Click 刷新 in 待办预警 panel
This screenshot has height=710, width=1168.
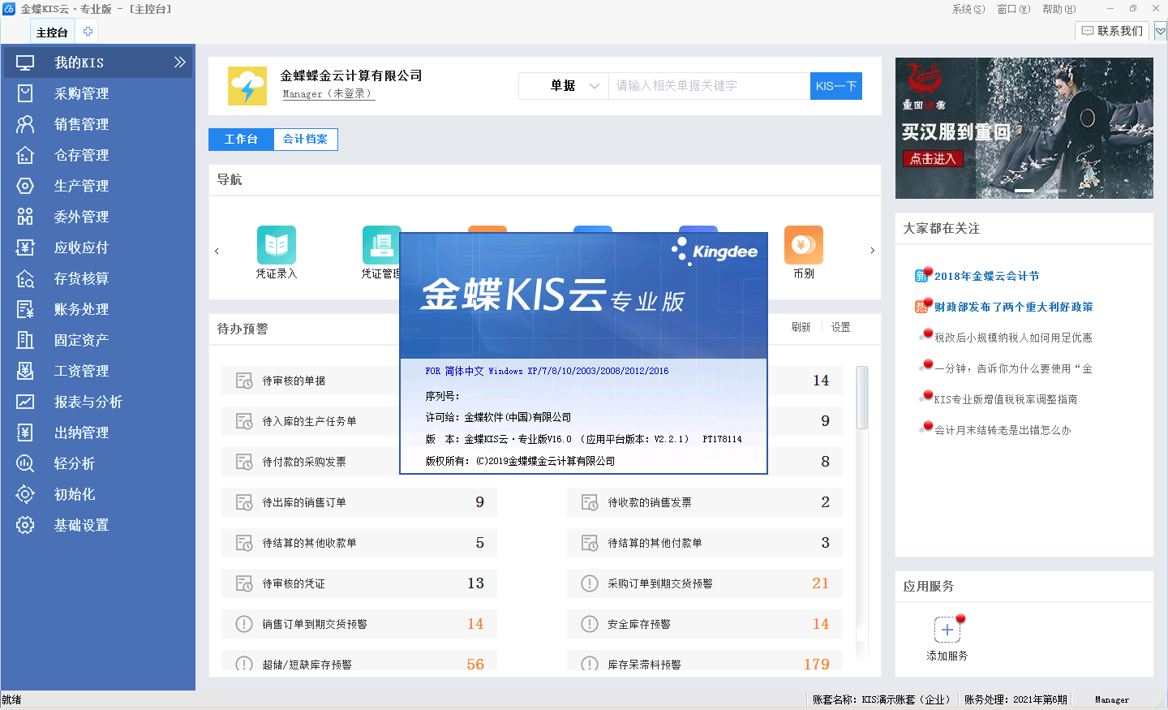point(801,327)
